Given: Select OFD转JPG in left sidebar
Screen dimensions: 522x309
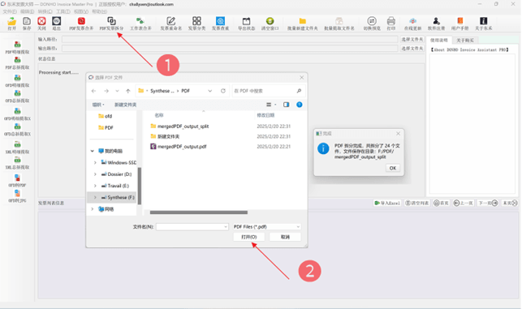Looking at the screenshot, I should pos(17,196).
